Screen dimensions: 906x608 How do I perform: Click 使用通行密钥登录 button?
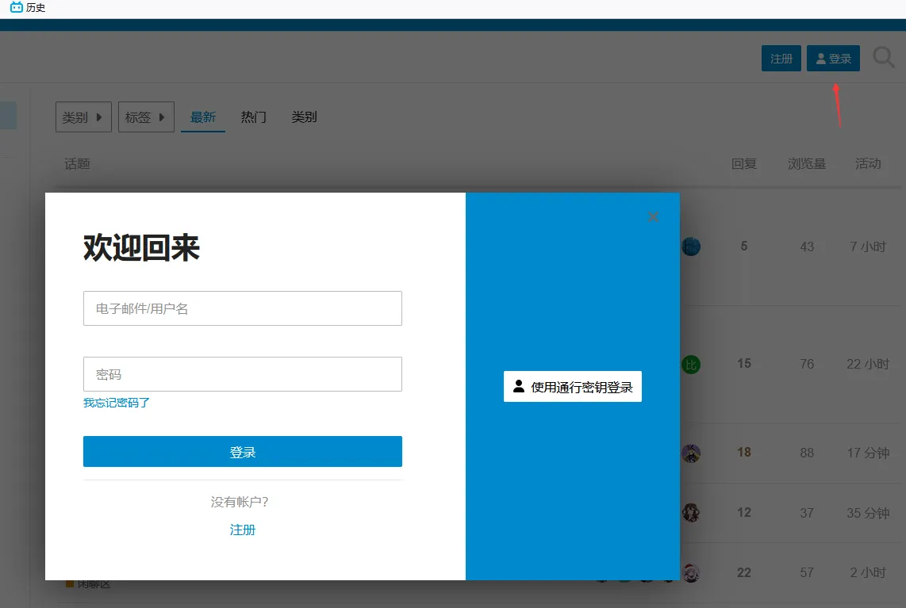[573, 387]
